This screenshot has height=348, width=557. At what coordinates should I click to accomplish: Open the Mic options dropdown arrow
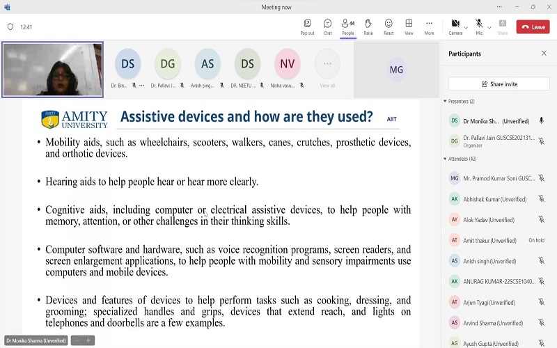tap(489, 27)
